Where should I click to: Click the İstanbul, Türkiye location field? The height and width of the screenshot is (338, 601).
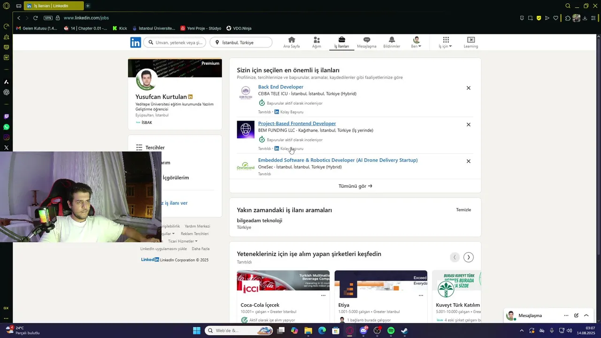(241, 42)
